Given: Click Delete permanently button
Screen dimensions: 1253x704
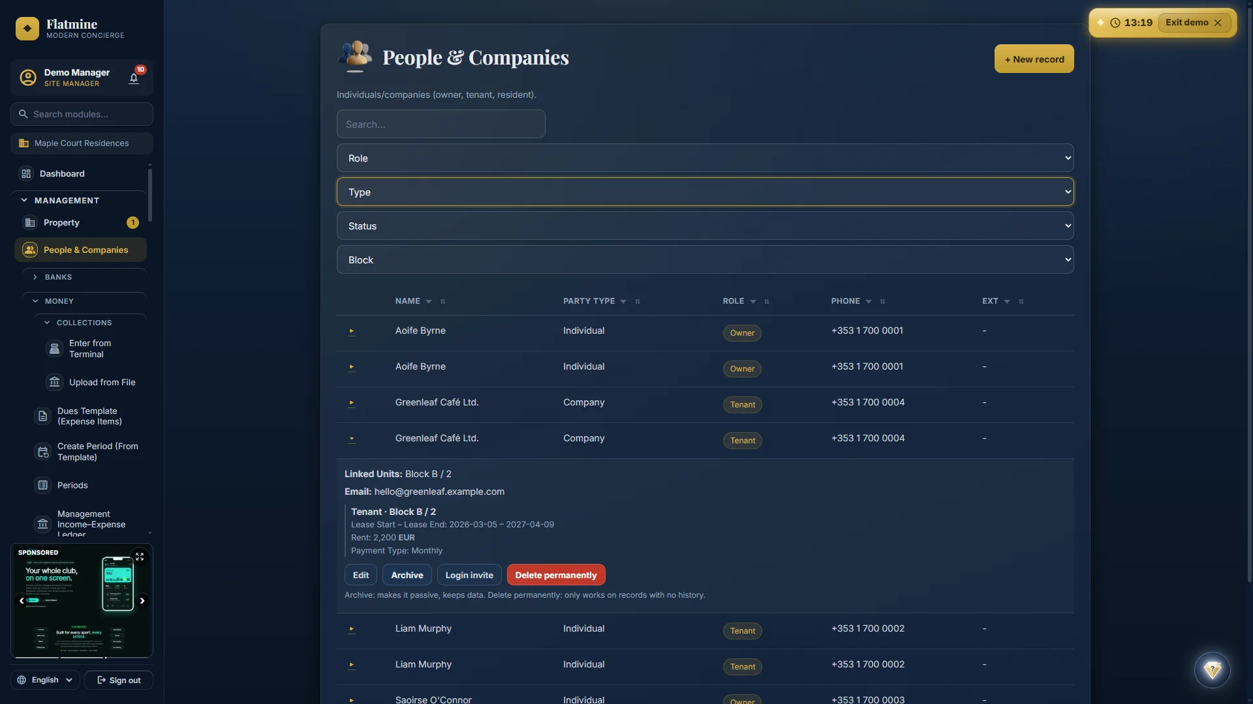Looking at the screenshot, I should click(x=556, y=576).
